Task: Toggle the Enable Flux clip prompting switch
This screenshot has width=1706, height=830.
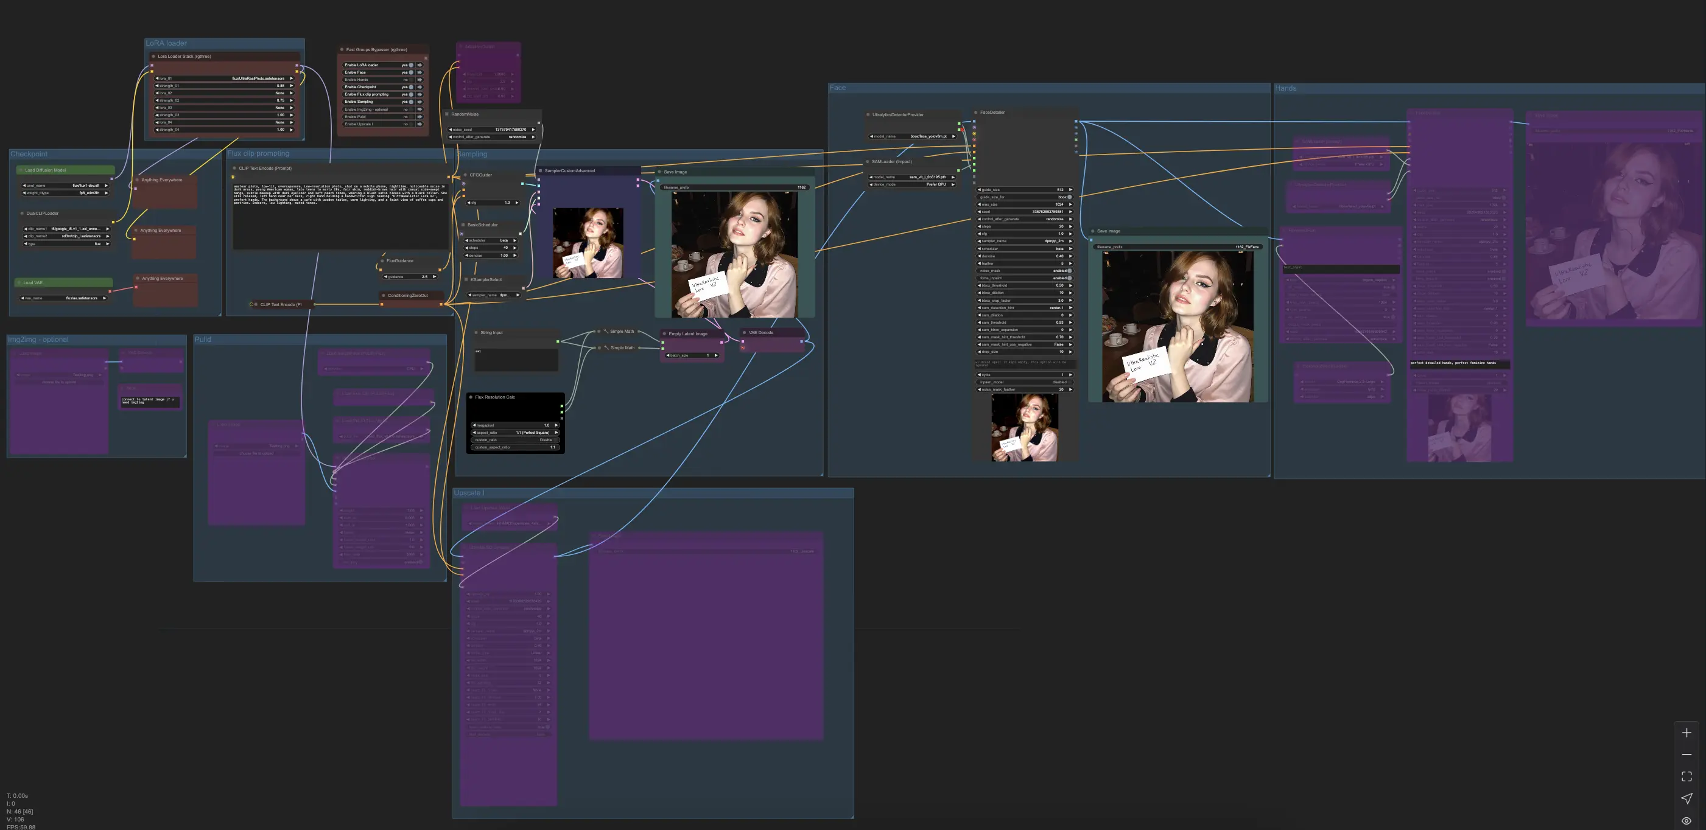Action: [411, 94]
